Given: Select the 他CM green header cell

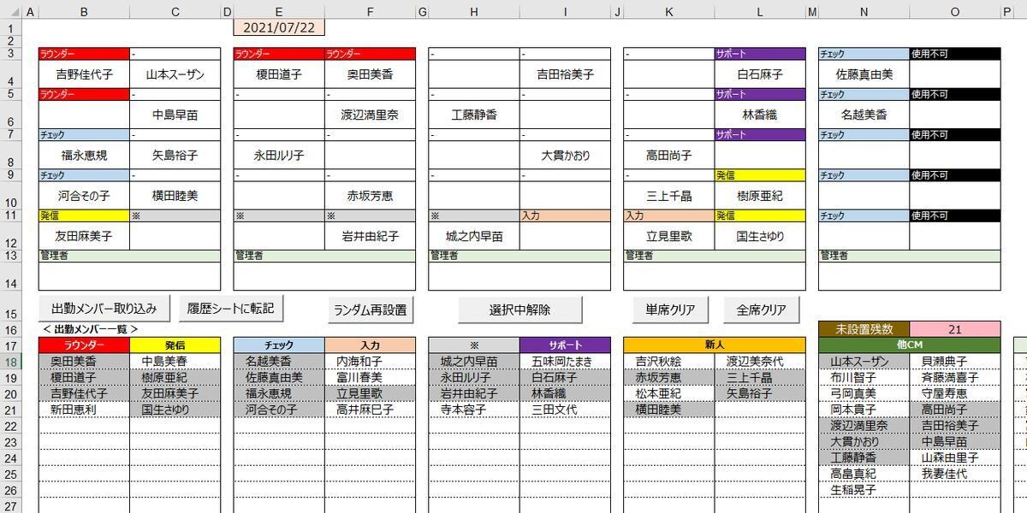Looking at the screenshot, I should [x=910, y=345].
